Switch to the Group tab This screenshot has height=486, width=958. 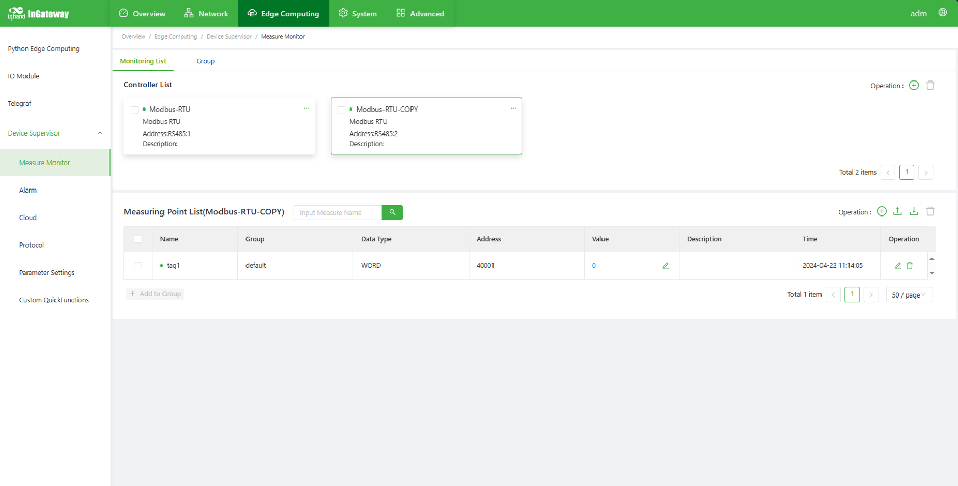click(205, 61)
